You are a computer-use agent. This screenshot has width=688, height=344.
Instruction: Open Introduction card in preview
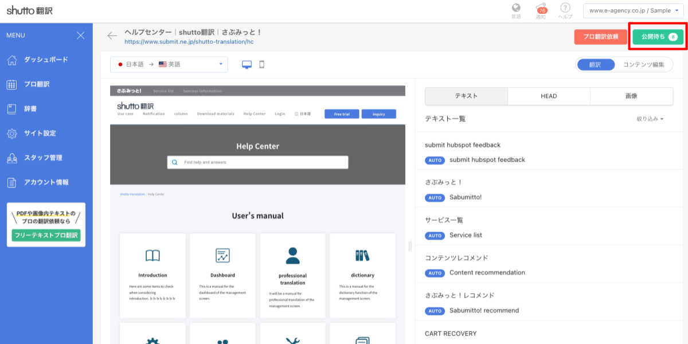point(153,275)
